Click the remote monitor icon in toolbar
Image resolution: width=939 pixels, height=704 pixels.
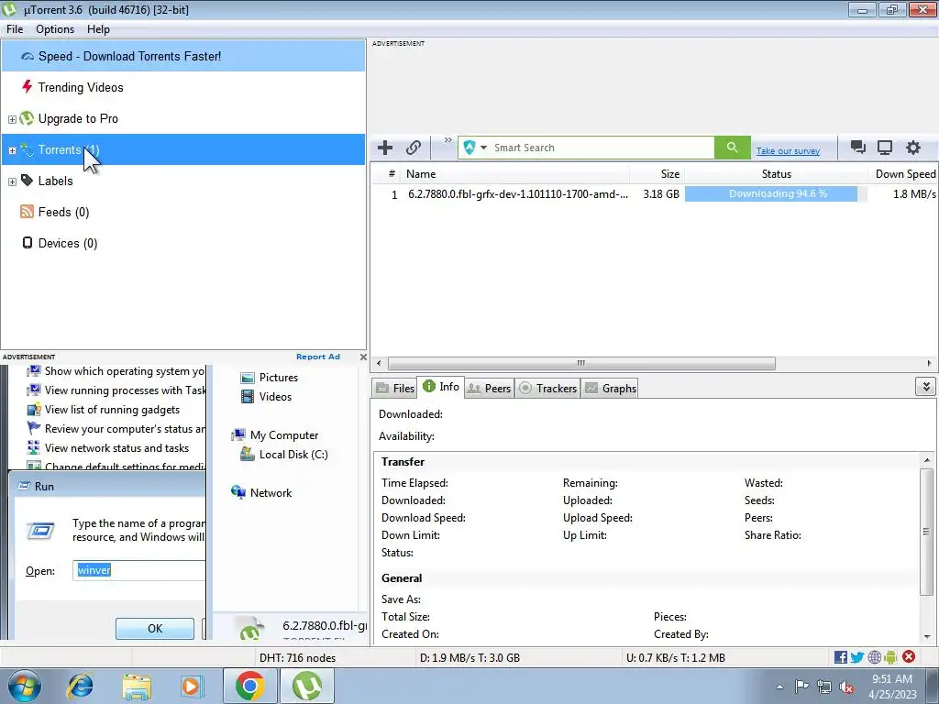coord(885,148)
